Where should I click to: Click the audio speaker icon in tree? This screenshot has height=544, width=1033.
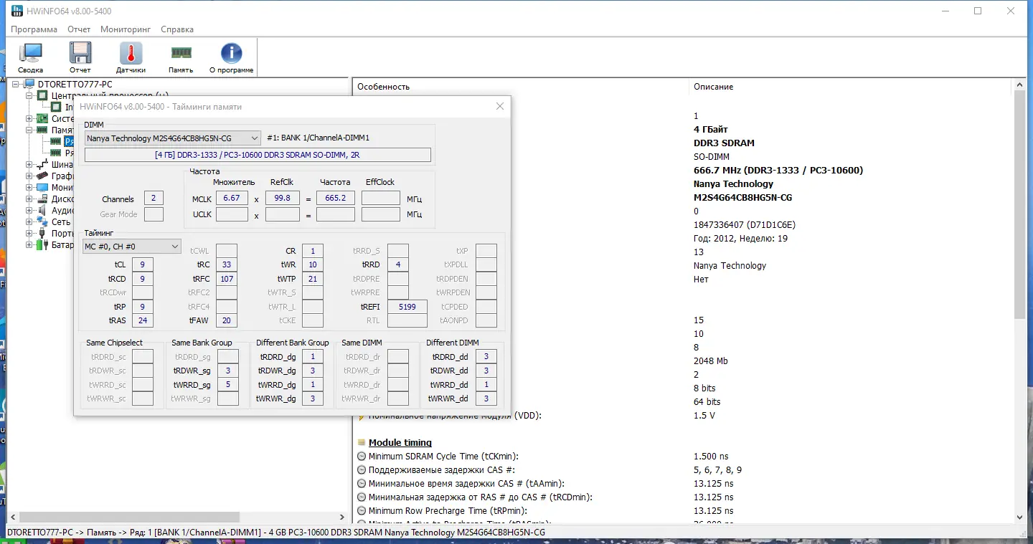pos(42,209)
